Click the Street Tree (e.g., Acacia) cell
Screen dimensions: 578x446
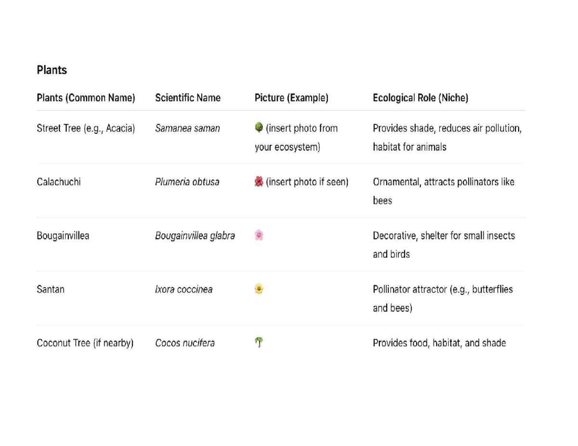pos(85,128)
